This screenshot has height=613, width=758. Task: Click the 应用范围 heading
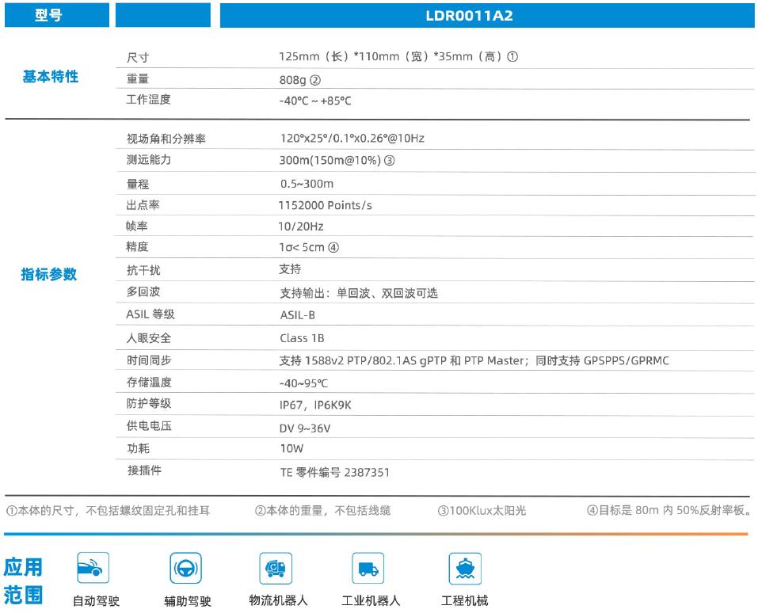point(25,581)
